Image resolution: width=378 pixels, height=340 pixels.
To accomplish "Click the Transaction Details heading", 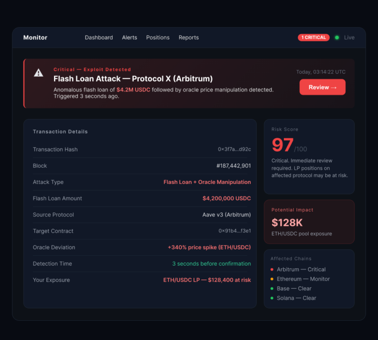I will coord(60,131).
